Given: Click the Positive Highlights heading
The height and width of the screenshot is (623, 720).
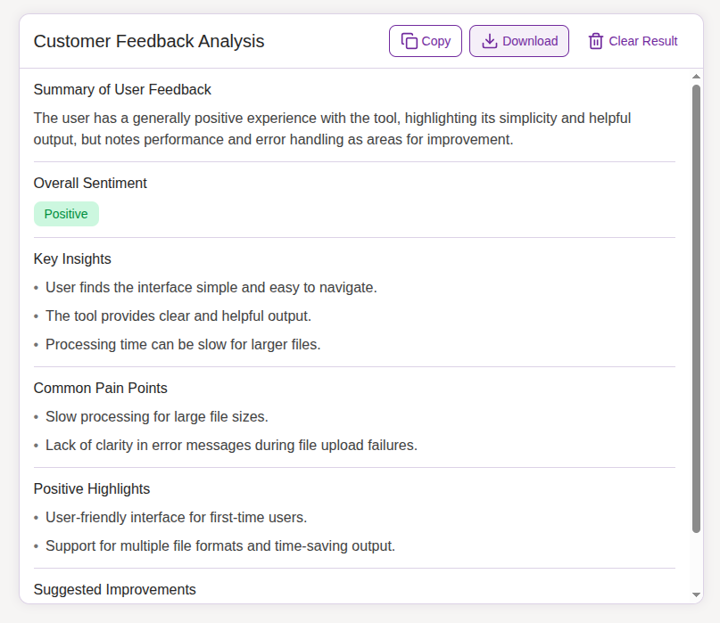Looking at the screenshot, I should click(92, 488).
